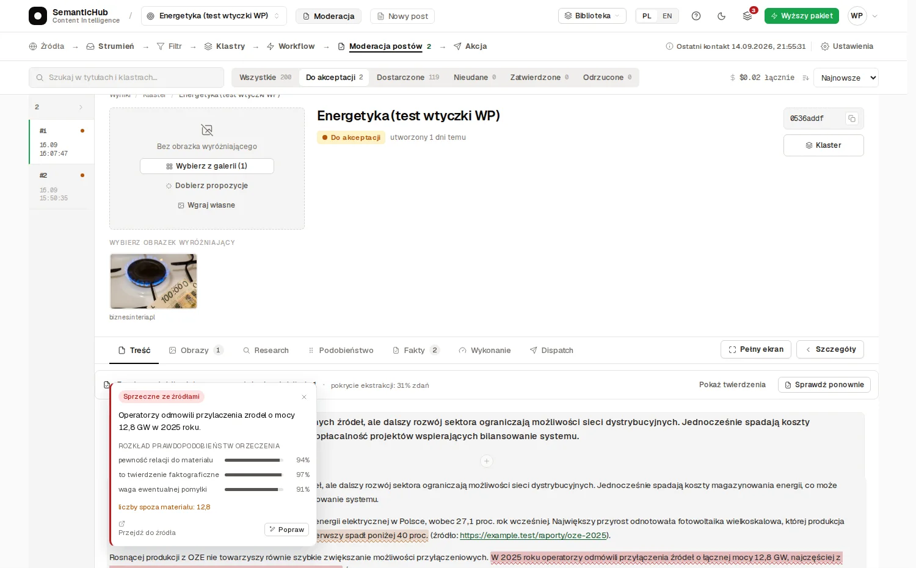Image resolution: width=916 pixels, height=568 pixels.
Task: Click the pewność relacji do materiału bar
Action: pyautogui.click(x=253, y=460)
